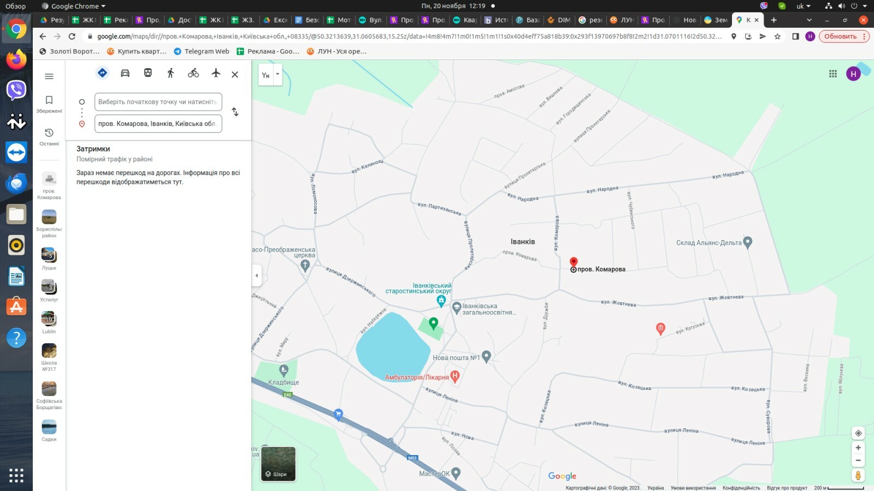Image resolution: width=874 pixels, height=491 pixels.
Task: Close the directions panel
Action: [235, 75]
